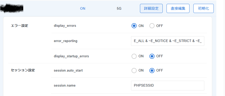Click the display_errors label
The width and height of the screenshot is (225, 96).
click(x=65, y=26)
